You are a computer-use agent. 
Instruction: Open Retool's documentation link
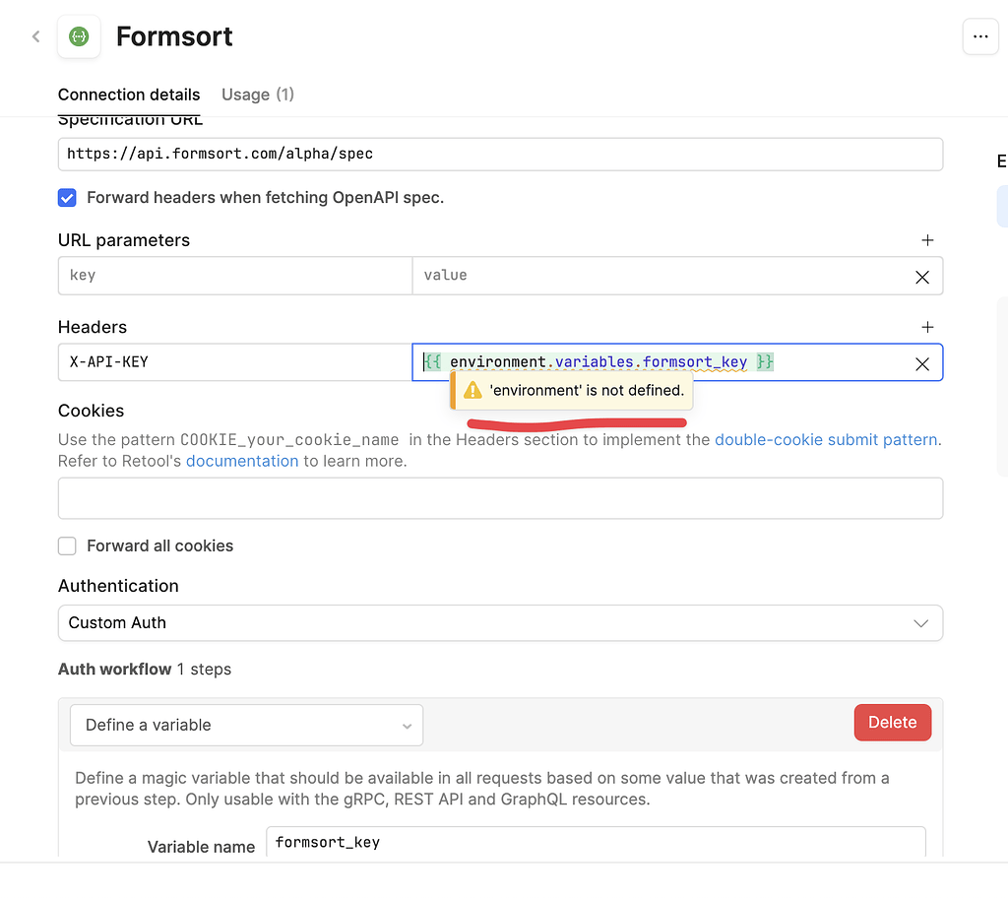242,461
